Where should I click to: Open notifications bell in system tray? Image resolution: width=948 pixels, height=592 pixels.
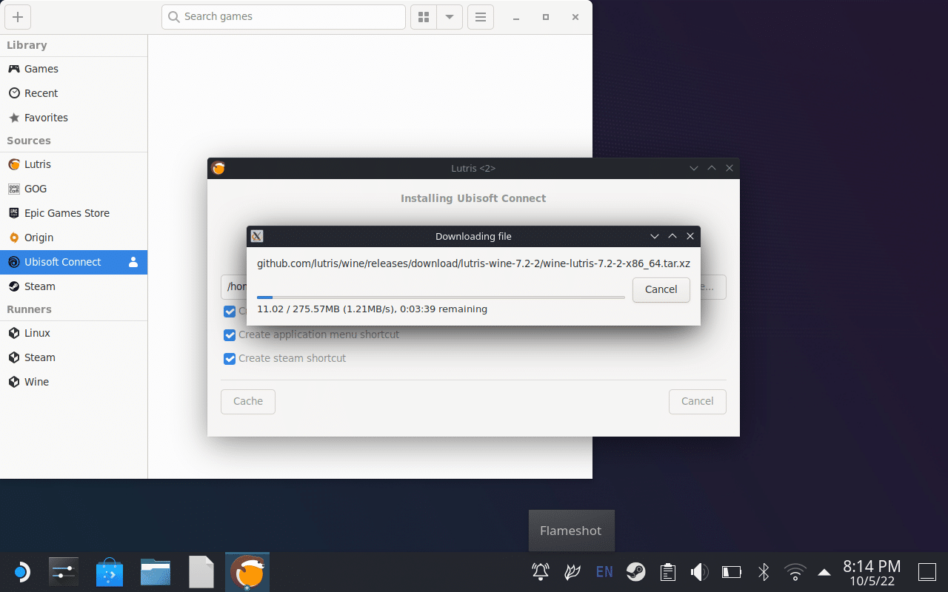tap(541, 572)
